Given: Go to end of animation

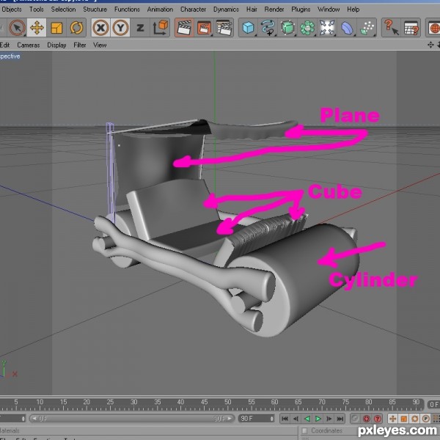Looking at the screenshot, I should (x=340, y=419).
